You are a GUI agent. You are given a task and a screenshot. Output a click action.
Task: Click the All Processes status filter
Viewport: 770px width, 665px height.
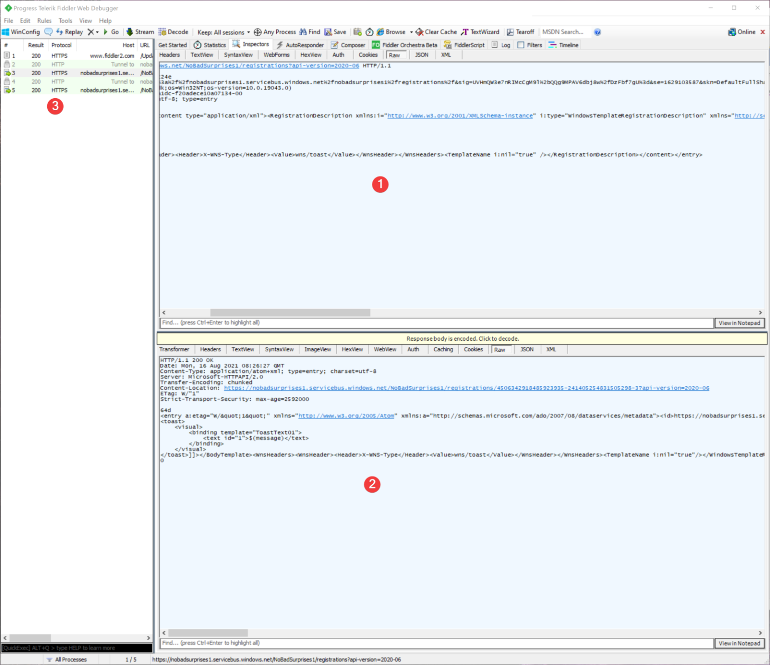(67, 659)
